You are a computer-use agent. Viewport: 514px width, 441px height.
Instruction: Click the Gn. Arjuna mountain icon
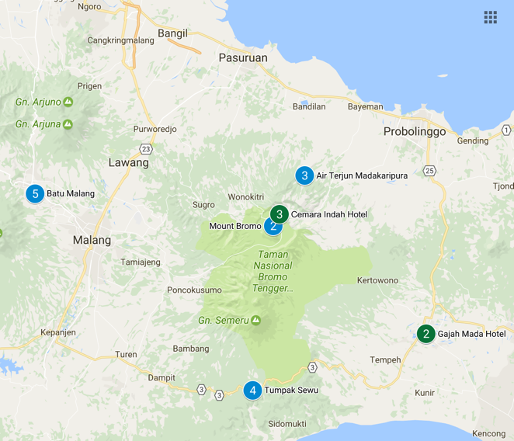(68, 123)
